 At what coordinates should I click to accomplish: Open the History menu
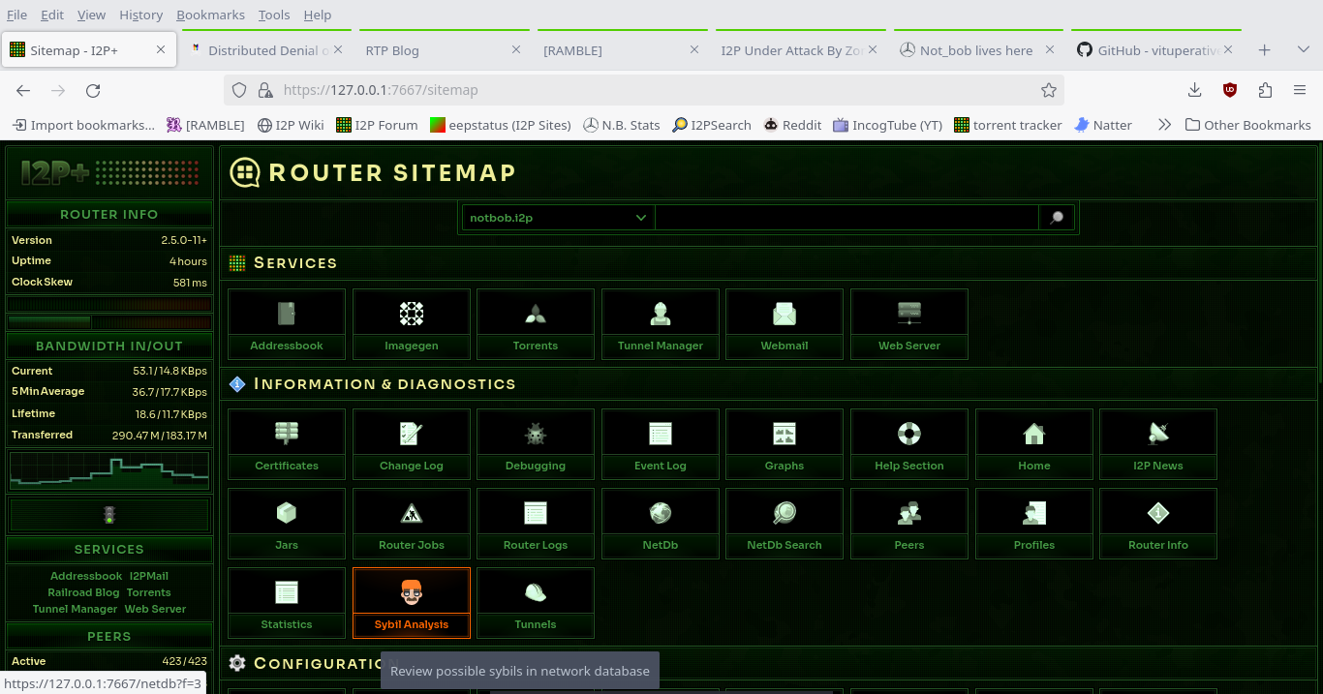coord(140,15)
